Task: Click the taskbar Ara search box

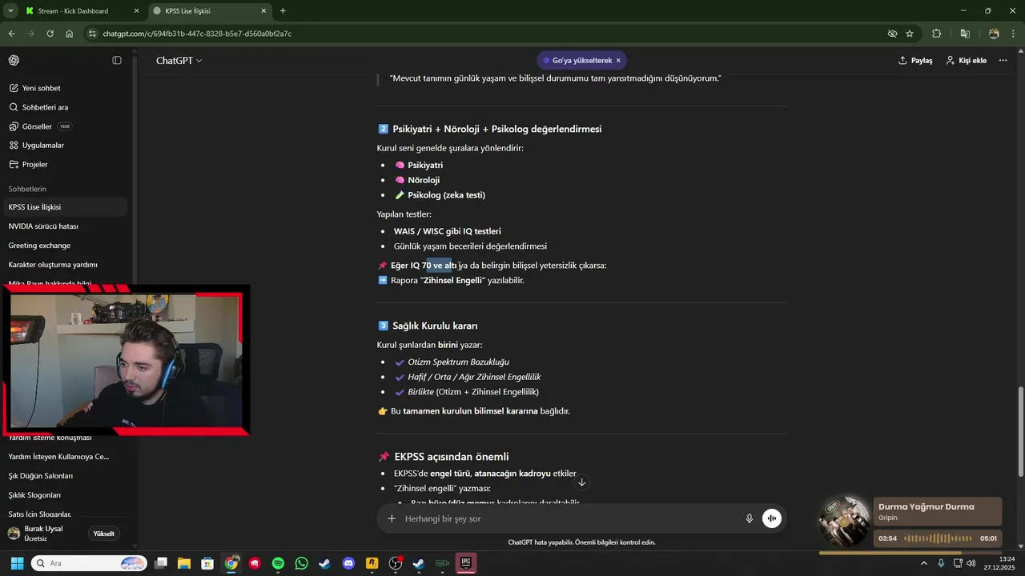Action: 90,564
